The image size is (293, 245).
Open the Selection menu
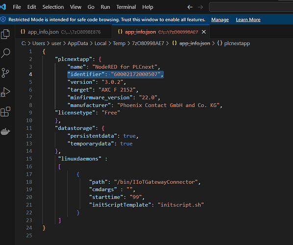(x=53, y=7)
